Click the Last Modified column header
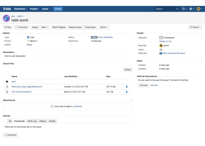 click(70, 77)
